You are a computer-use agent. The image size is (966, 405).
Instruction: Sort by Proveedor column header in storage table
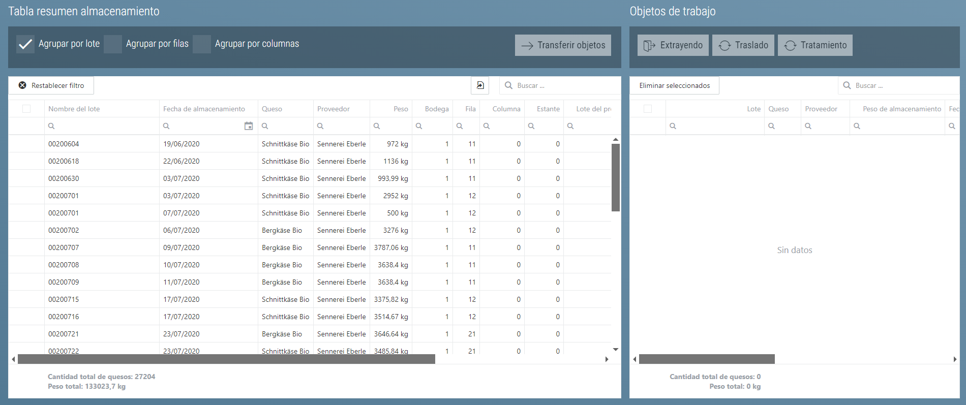[334, 109]
